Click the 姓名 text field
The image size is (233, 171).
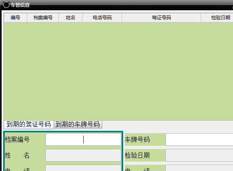point(83,155)
